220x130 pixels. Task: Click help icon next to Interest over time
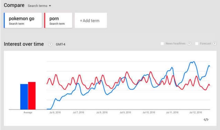click(50, 44)
